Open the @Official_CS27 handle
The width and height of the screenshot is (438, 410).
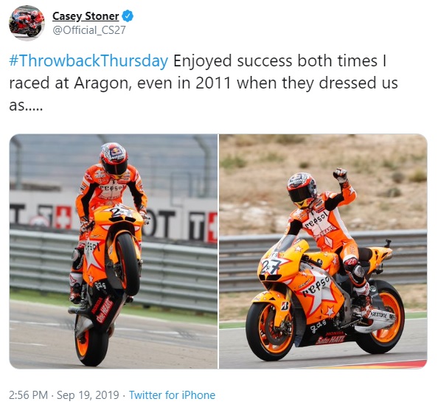89,30
